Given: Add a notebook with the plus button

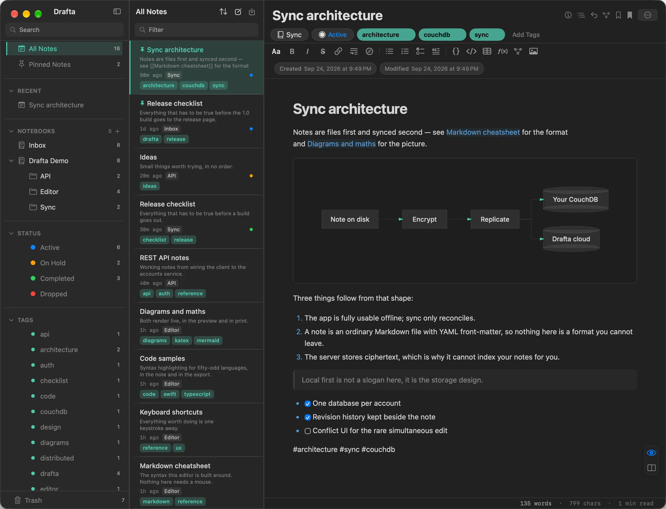Looking at the screenshot, I should [x=117, y=131].
